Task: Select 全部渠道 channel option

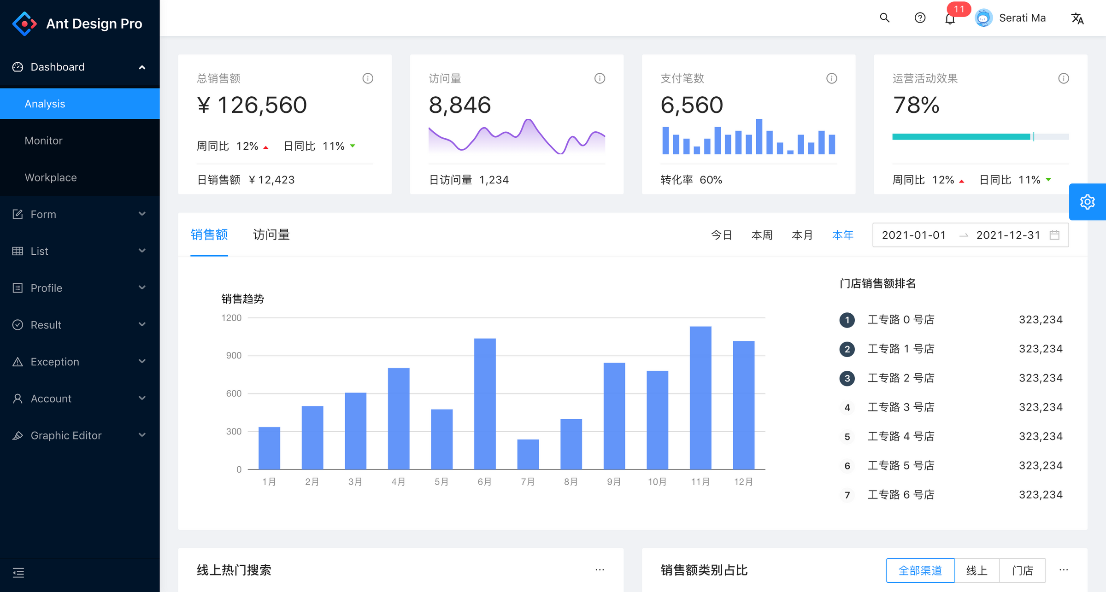Action: [920, 570]
